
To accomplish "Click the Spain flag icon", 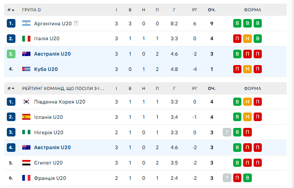I will 26,117.
